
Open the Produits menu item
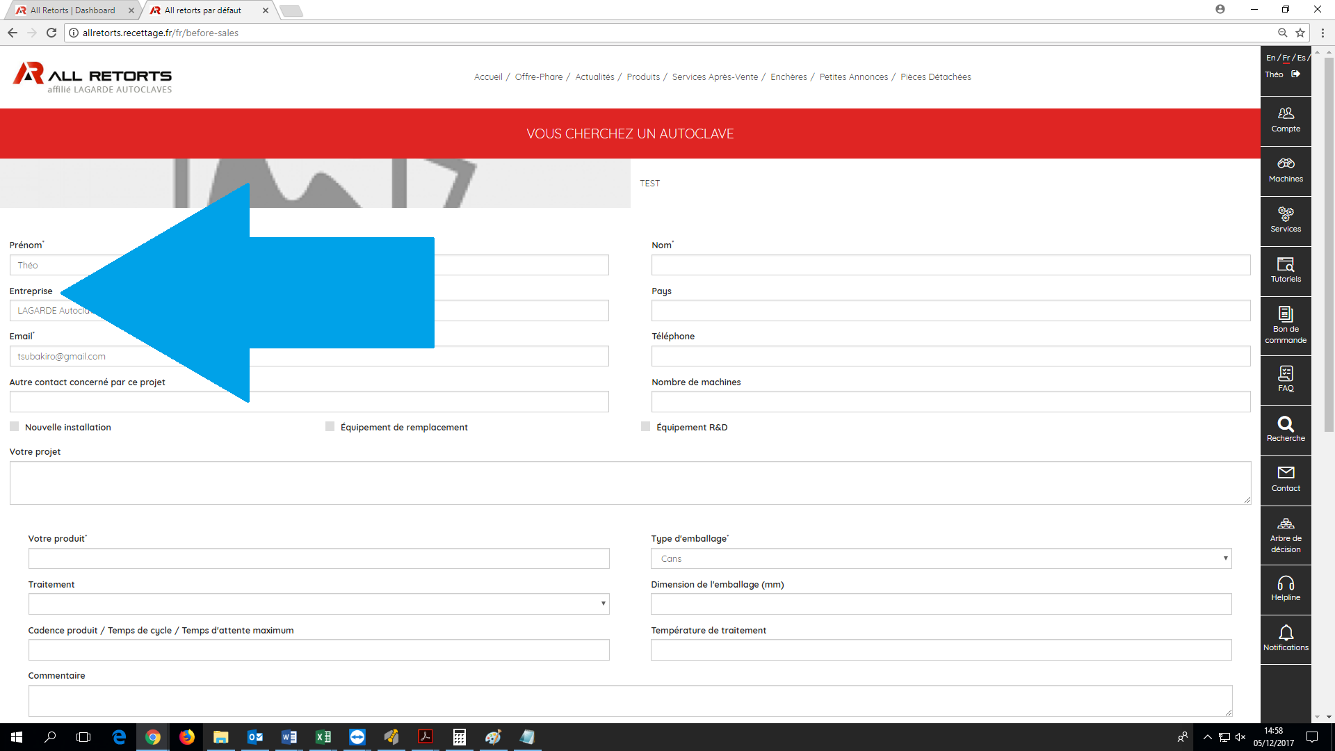coord(643,77)
